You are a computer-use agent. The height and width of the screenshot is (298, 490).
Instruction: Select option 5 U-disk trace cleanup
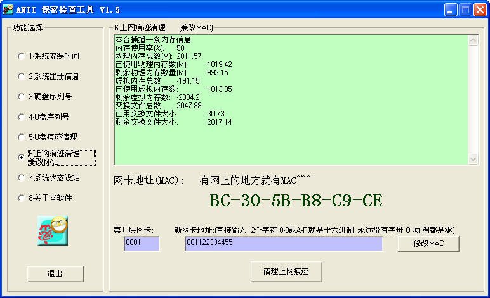22,137
